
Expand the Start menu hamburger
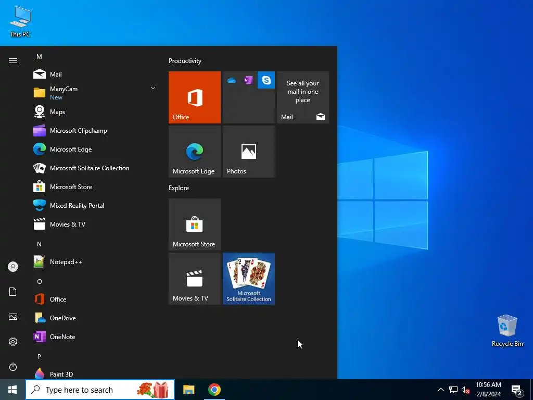[x=13, y=60]
